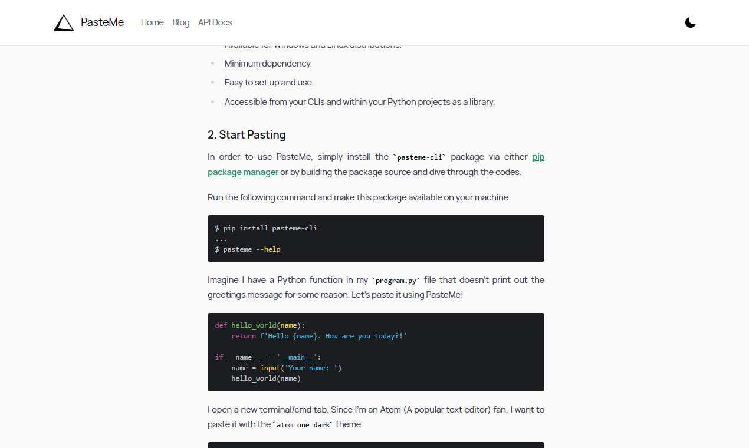Click the 'Easy to set up and use.' bullet

[269, 83]
